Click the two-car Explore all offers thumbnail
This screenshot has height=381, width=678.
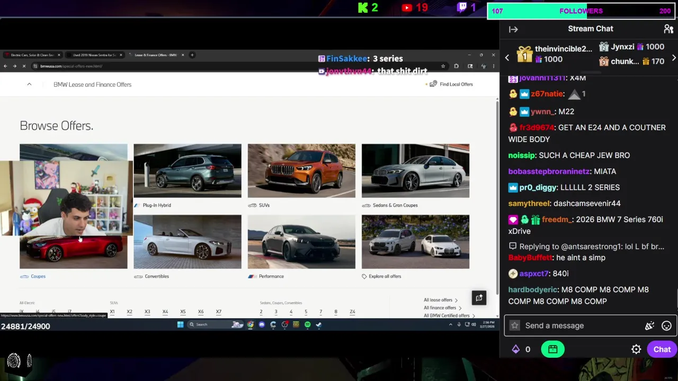(x=415, y=242)
